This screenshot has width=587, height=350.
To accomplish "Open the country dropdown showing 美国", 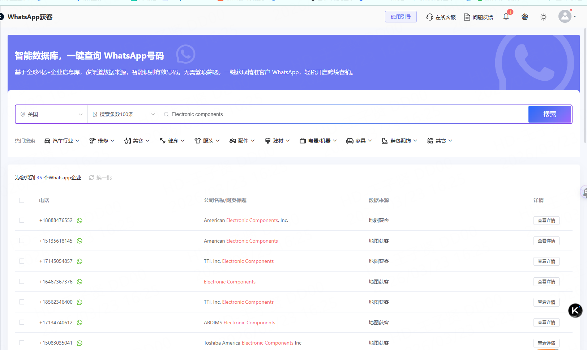I will click(51, 114).
